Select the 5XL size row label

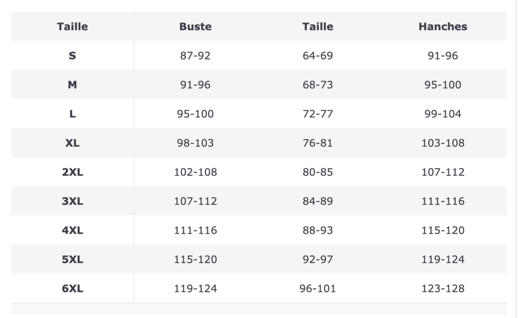coord(72,259)
